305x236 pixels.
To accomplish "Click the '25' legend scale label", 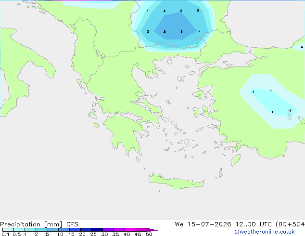I will coord(93,234).
